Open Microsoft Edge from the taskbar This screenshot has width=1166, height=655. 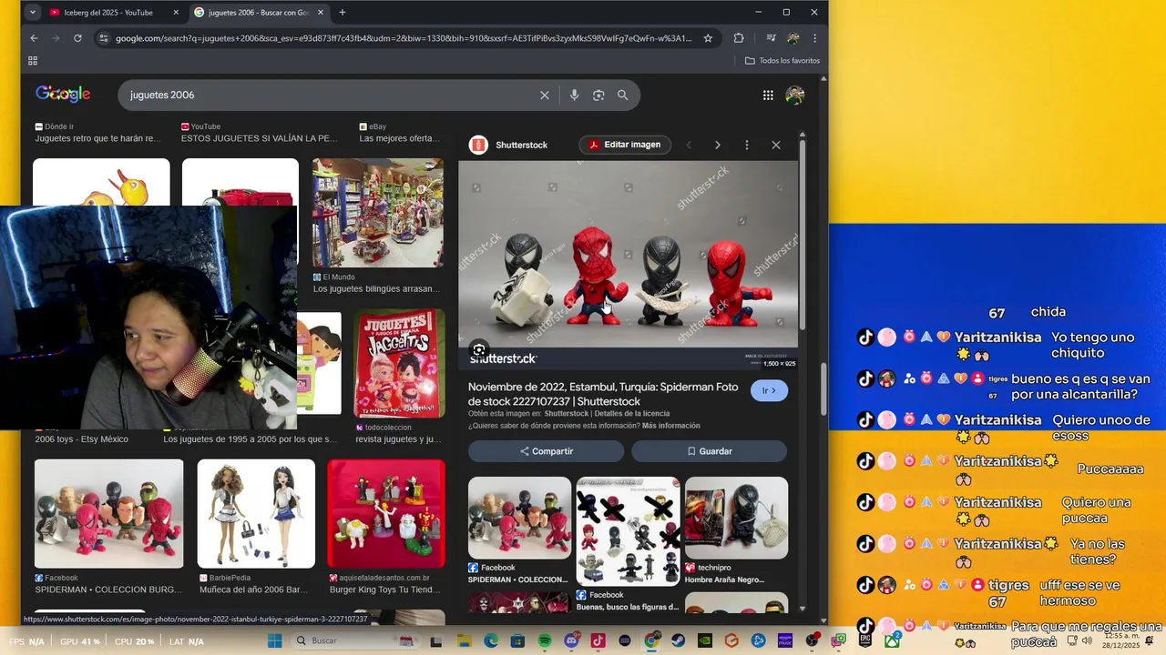491,640
